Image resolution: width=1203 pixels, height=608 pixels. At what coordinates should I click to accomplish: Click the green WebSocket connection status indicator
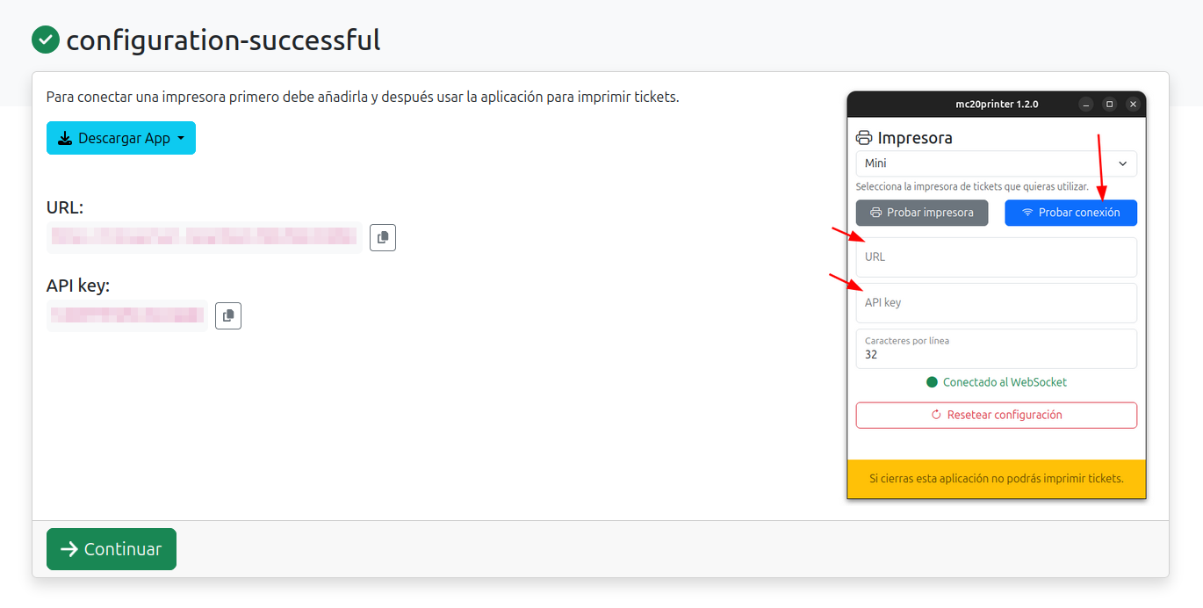[931, 382]
